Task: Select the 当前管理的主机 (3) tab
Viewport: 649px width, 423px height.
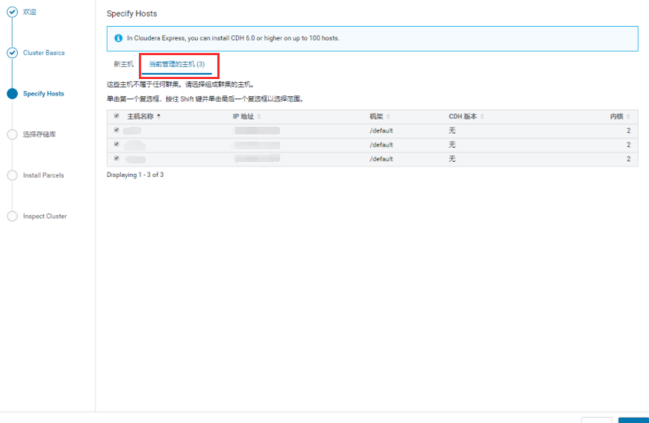Action: [177, 64]
